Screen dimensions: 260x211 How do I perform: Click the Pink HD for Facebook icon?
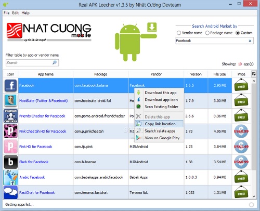[10, 147]
